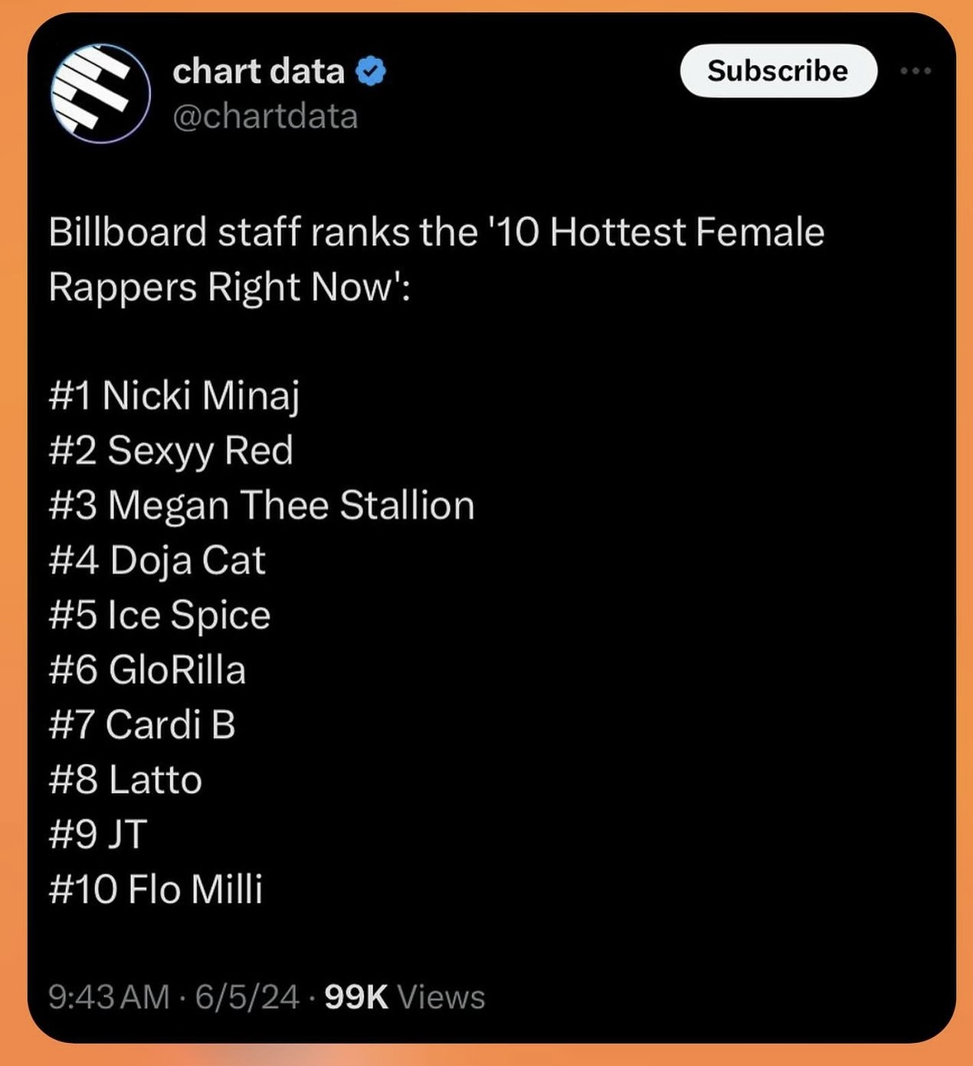Open the chart data profile avatar
The image size is (973, 1066).
click(100, 93)
